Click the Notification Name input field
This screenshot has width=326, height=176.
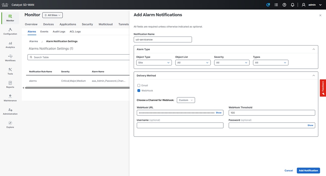point(162,39)
